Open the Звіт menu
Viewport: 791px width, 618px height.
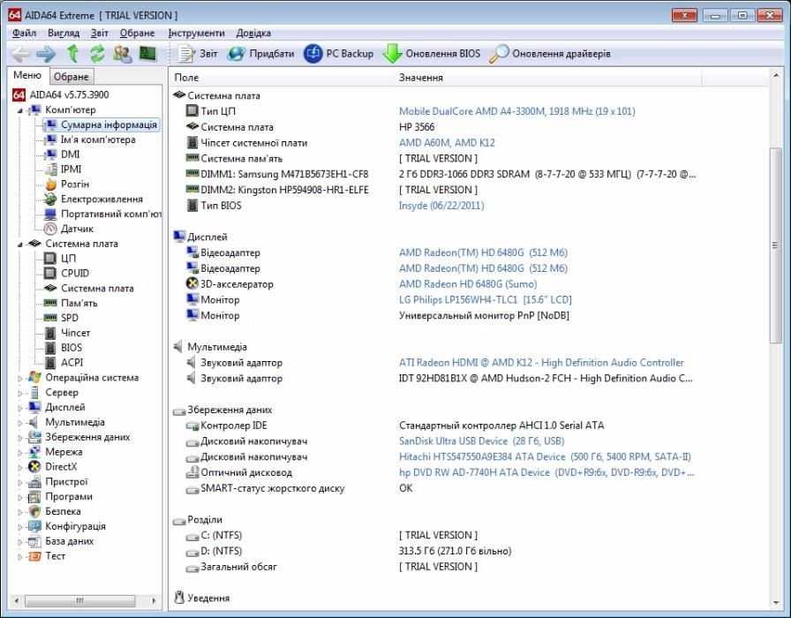[100, 33]
